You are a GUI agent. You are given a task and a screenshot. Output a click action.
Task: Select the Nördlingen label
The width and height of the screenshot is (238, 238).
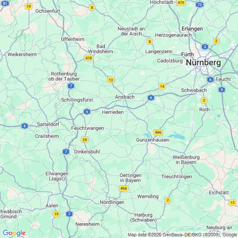[x=112, y=202]
